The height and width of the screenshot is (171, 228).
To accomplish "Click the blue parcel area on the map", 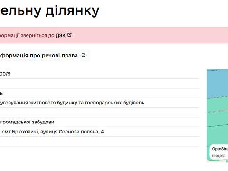I will pyautogui.click(x=217, y=84).
